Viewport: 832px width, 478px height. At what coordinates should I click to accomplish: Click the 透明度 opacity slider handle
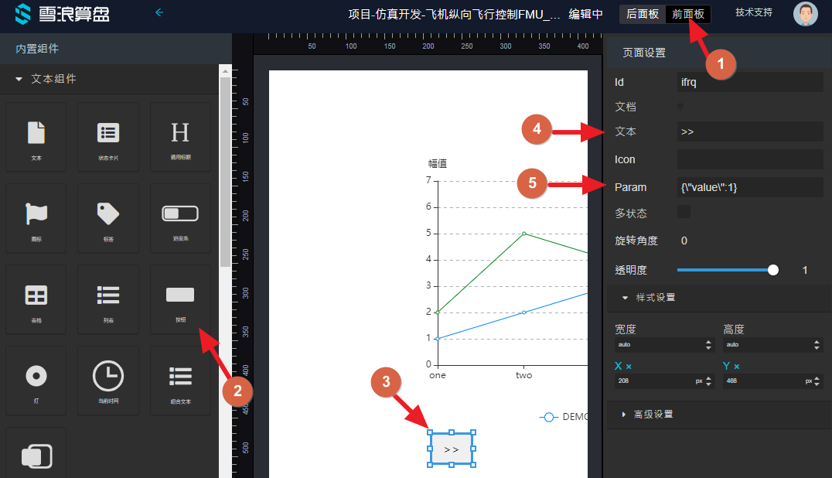[x=773, y=270]
